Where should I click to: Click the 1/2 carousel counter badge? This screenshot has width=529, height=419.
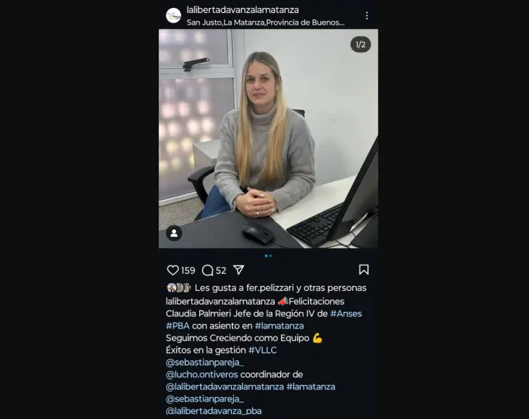[x=361, y=44]
